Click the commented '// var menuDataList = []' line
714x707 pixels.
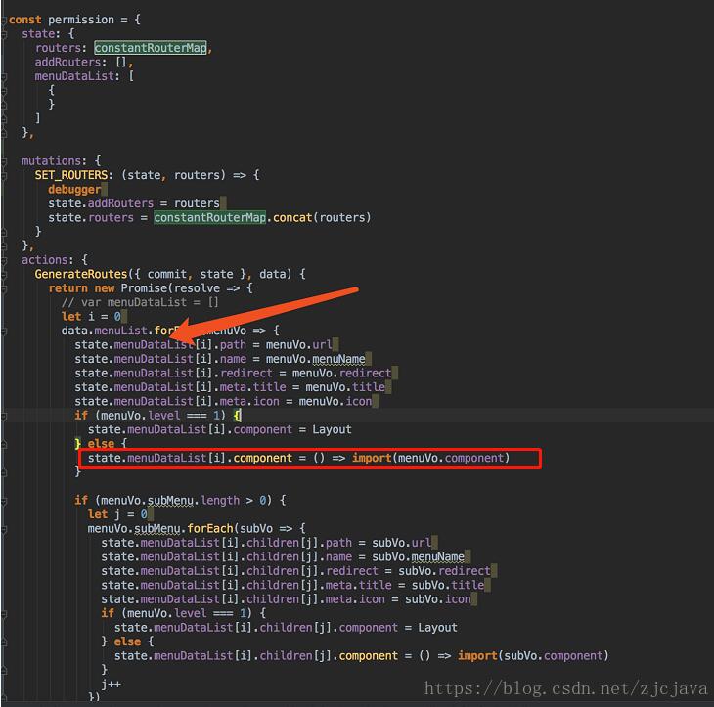[140, 302]
